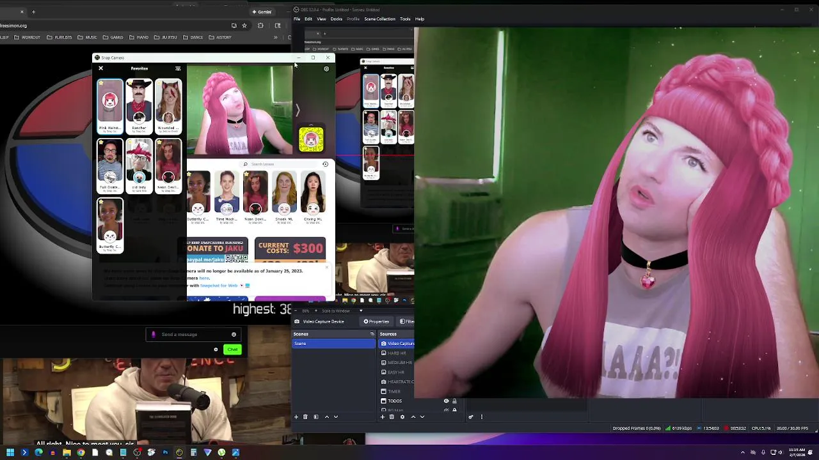
Task: Expand the Snap Camera side panel chevron
Action: point(298,111)
